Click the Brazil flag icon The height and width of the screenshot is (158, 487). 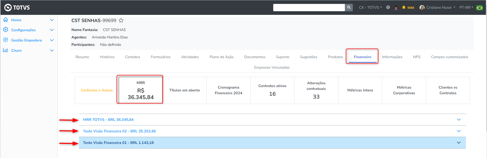tap(479, 8)
